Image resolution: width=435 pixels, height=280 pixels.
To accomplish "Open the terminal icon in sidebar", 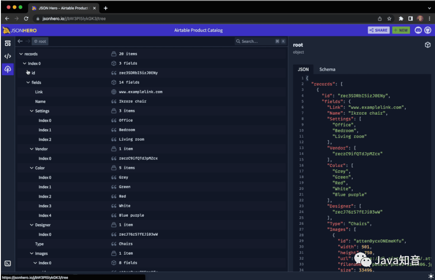I will (x=8, y=263).
